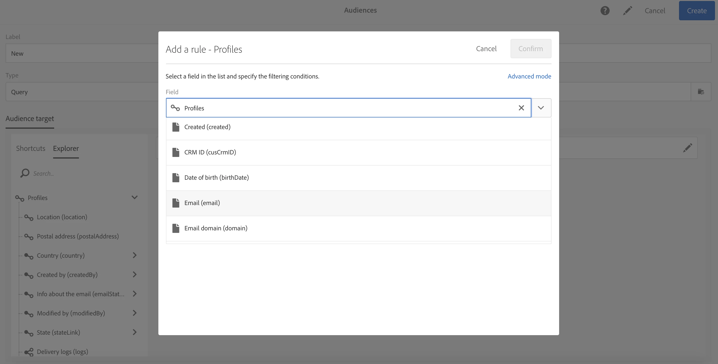Collapse the Profiles tree node
Viewport: 718px width, 364px height.
134,197
